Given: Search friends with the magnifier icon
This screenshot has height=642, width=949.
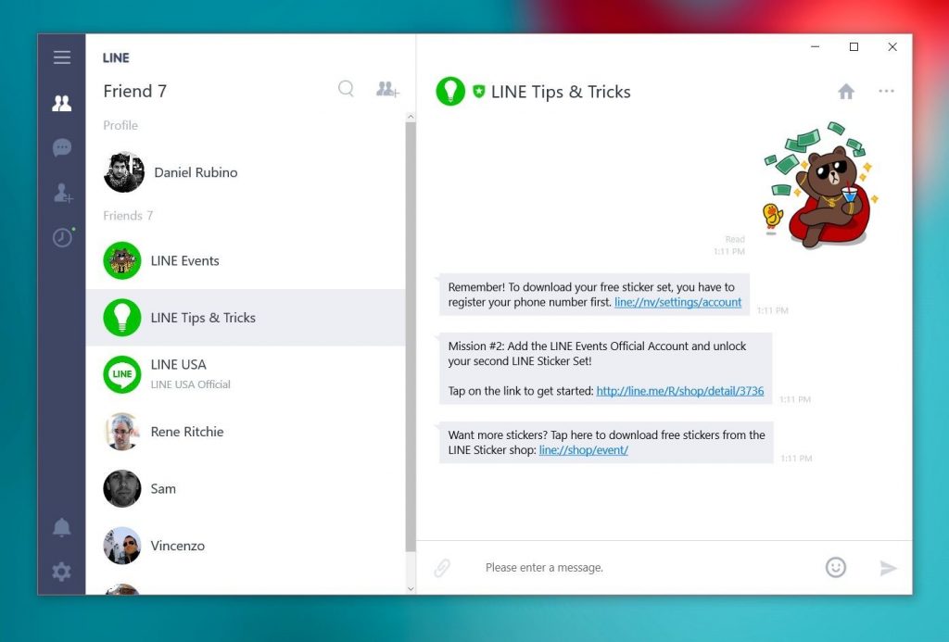Looking at the screenshot, I should point(347,89).
